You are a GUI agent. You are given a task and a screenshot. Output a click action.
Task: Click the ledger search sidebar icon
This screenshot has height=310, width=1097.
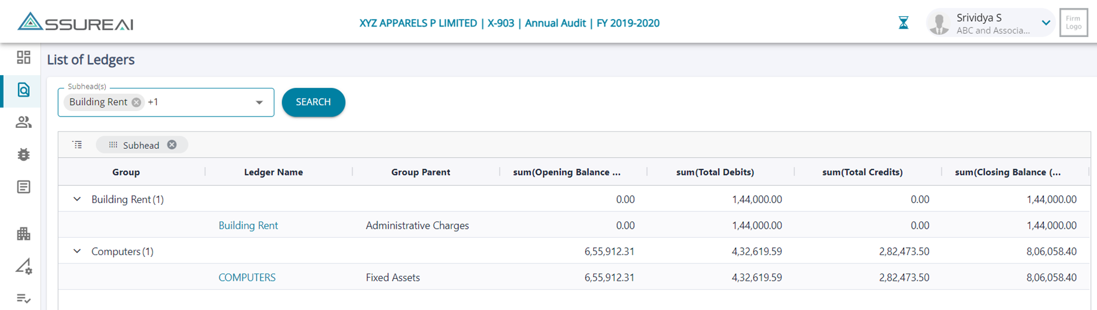(23, 90)
